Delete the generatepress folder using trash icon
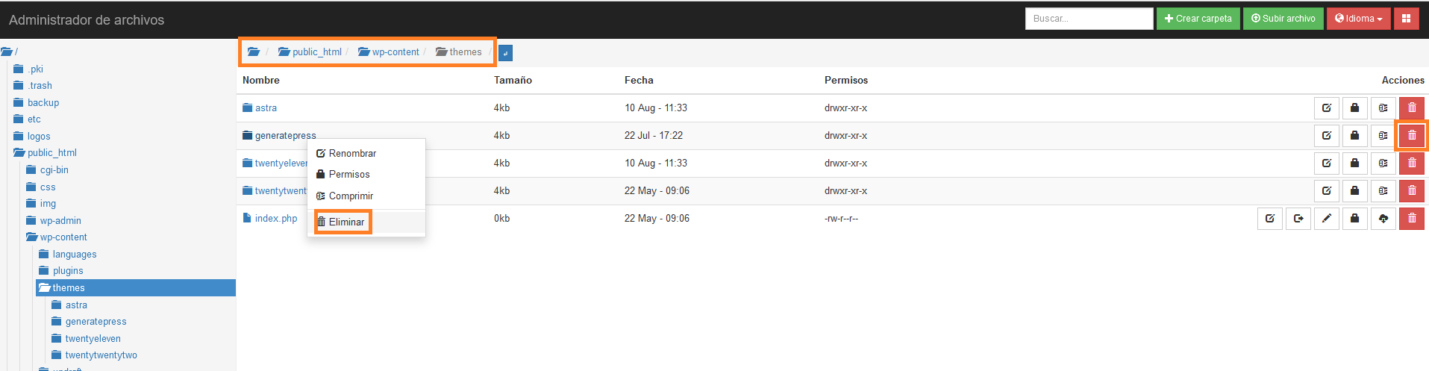1429x371 pixels. pos(1411,136)
